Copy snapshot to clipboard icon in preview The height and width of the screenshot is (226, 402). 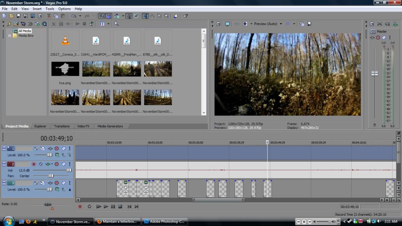point(302,24)
